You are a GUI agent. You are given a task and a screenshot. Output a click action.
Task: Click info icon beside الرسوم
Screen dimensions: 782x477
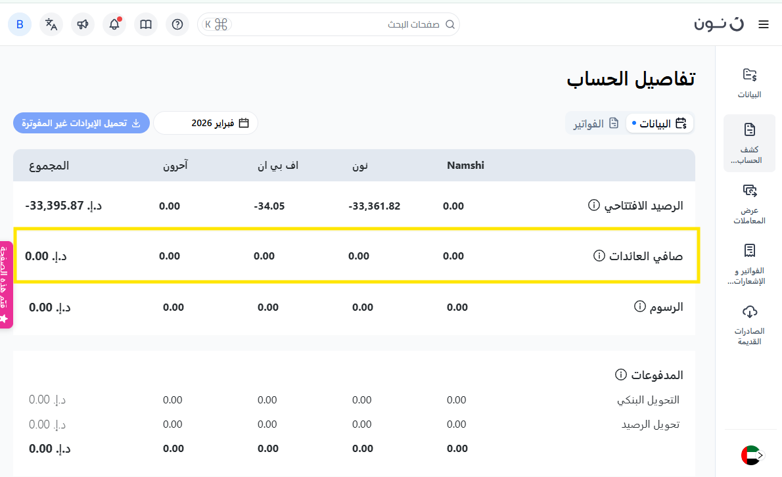click(x=639, y=307)
